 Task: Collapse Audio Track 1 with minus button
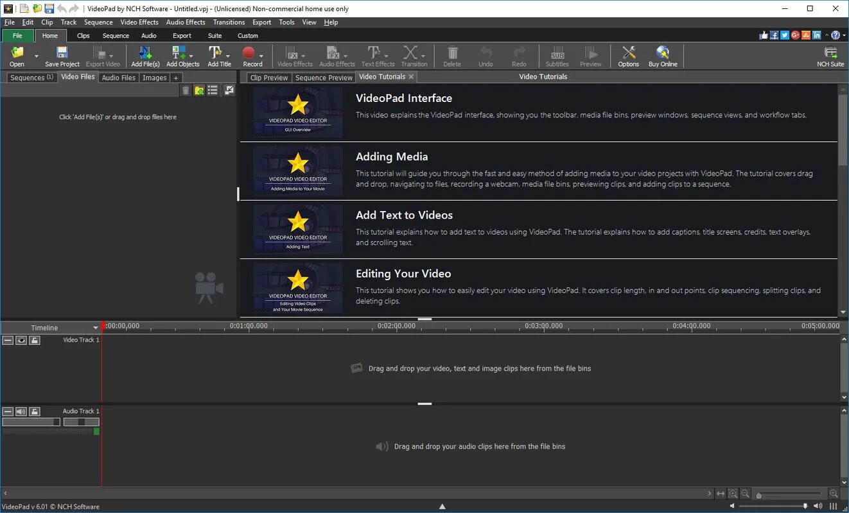point(8,411)
